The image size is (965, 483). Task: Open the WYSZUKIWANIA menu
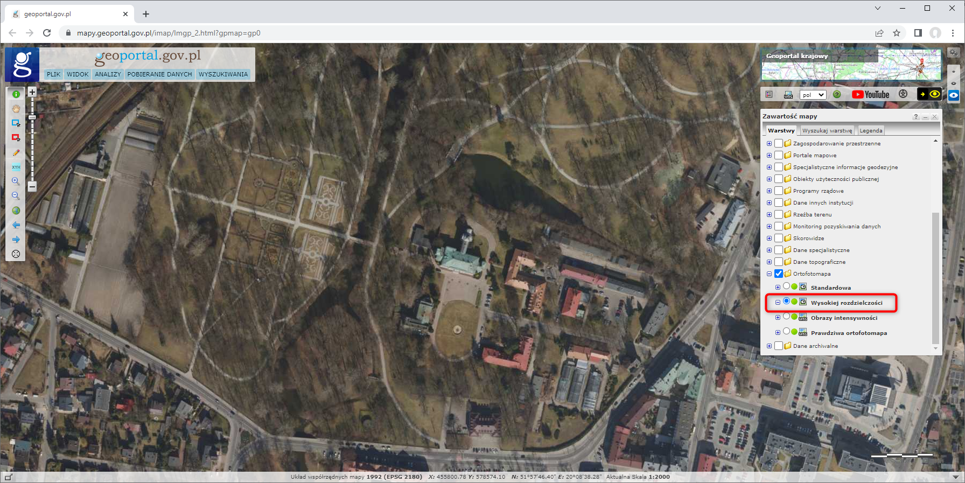(223, 74)
